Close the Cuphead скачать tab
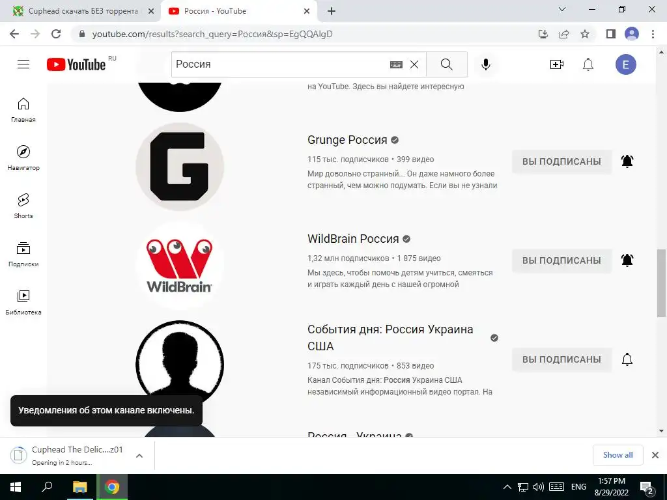Screen dimensions: 667x500 coord(151,12)
